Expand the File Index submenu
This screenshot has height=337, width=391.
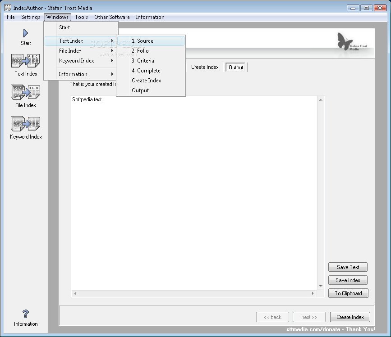(81, 51)
